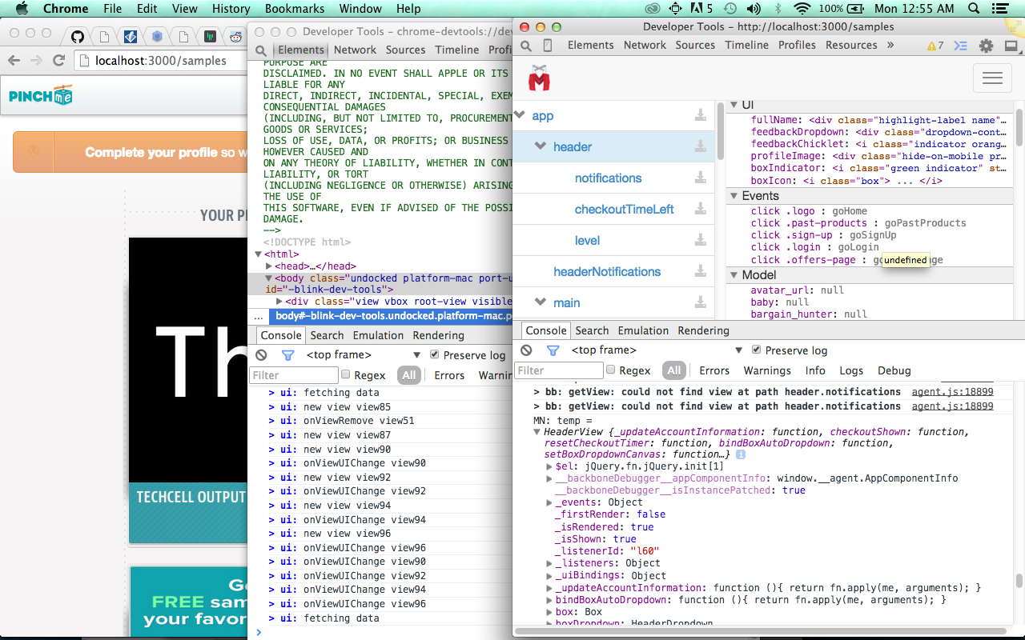Toggle Regex checkbox in middle DevTools window
The height and width of the screenshot is (640, 1025).
(346, 374)
